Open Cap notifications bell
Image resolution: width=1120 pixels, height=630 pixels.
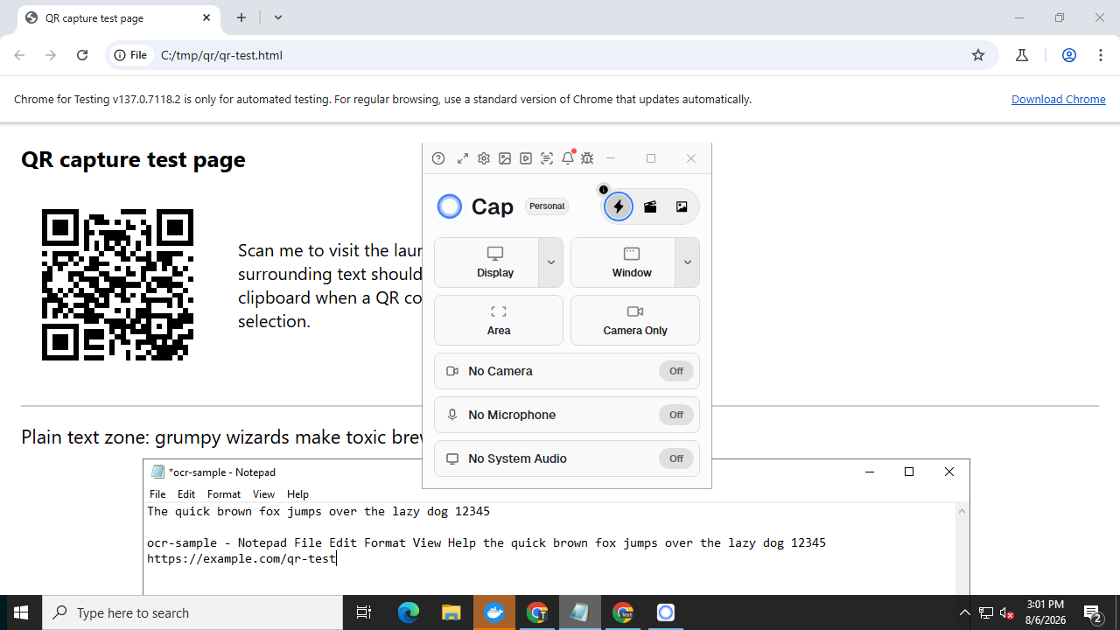pyautogui.click(x=568, y=158)
